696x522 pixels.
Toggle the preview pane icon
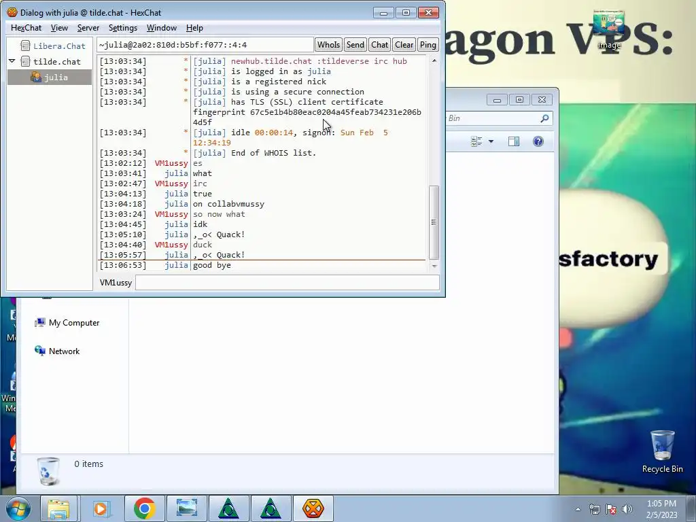click(x=514, y=141)
